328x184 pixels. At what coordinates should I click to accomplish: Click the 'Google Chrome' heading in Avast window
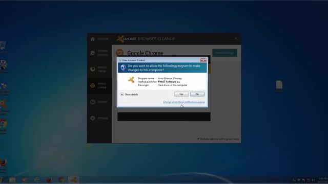145,53
